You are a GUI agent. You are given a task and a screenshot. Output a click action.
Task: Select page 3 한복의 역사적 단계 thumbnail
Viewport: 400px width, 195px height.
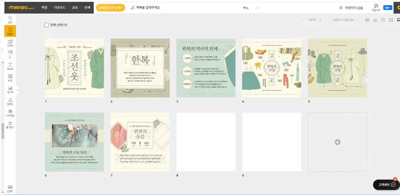(x=206, y=68)
